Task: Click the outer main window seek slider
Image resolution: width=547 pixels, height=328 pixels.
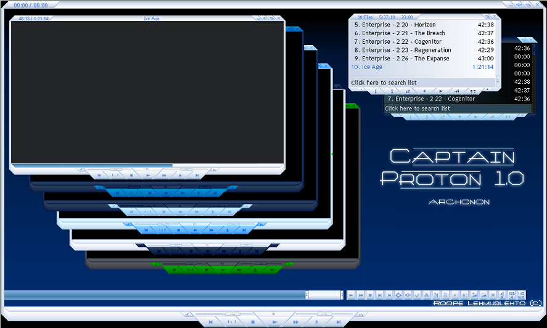Action: click(223, 314)
